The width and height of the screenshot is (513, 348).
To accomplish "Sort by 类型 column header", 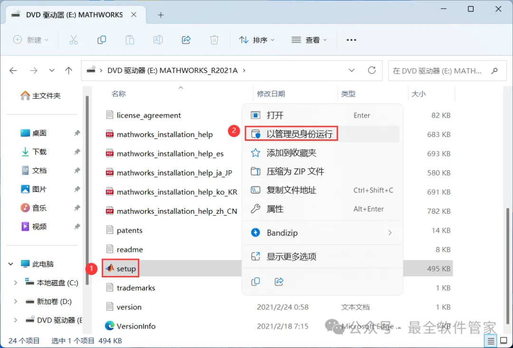I will (x=348, y=94).
